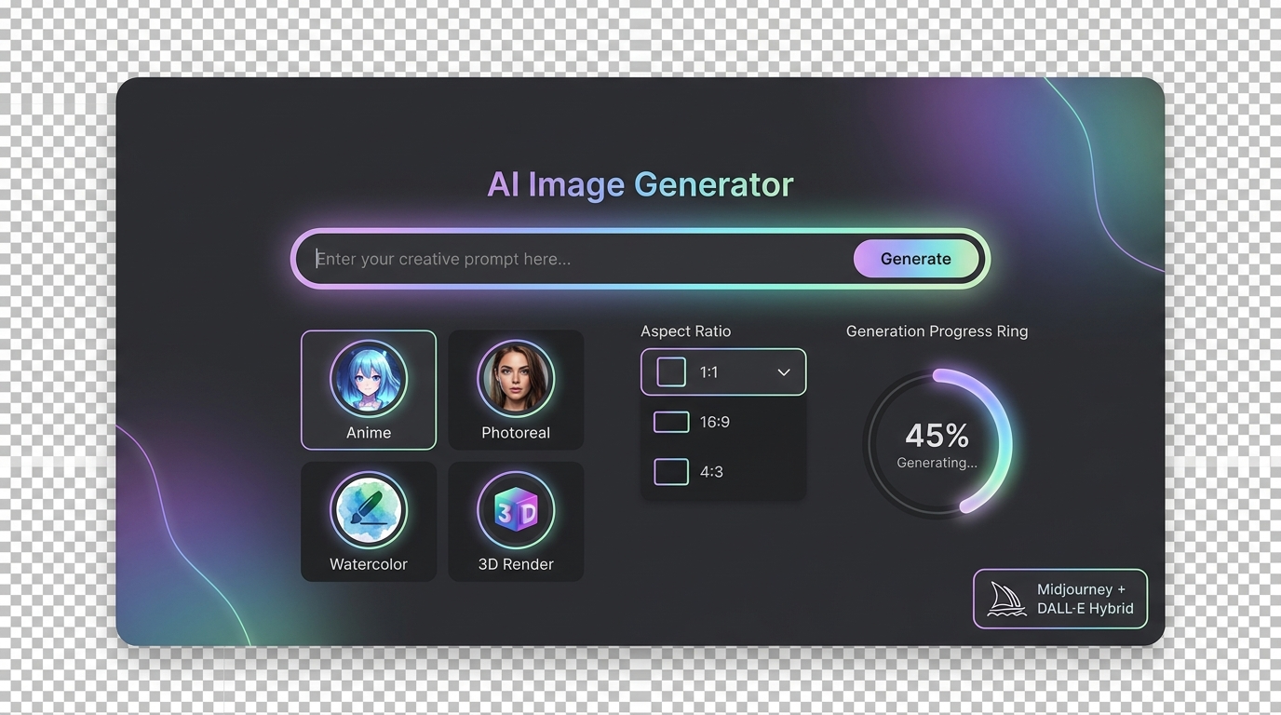Click the "AI Image Generator" title

click(640, 184)
